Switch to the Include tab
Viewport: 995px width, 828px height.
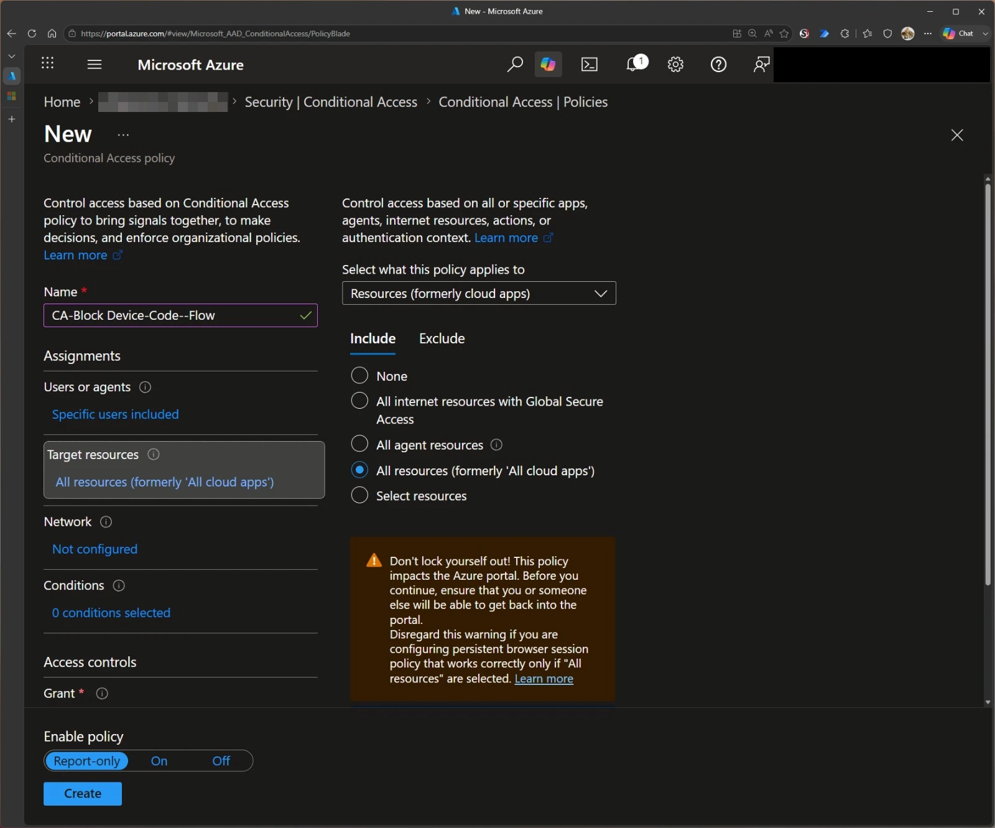click(373, 338)
